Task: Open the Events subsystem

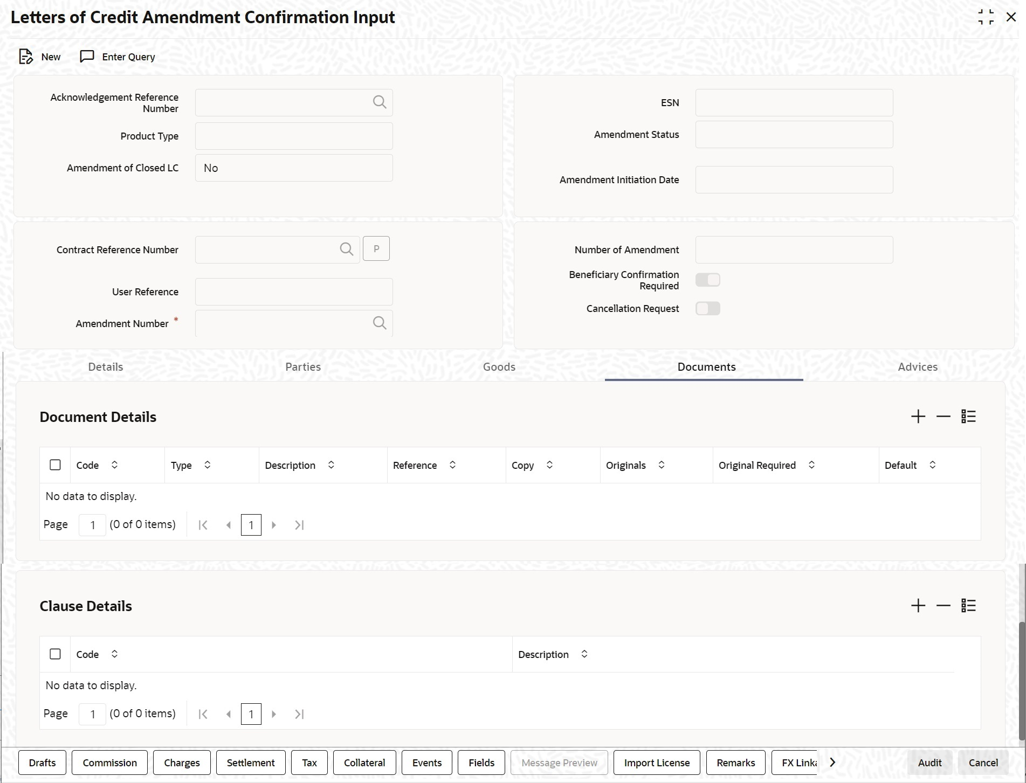Action: [427, 763]
